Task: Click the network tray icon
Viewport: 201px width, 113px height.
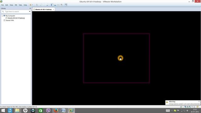Action: pos(184,110)
